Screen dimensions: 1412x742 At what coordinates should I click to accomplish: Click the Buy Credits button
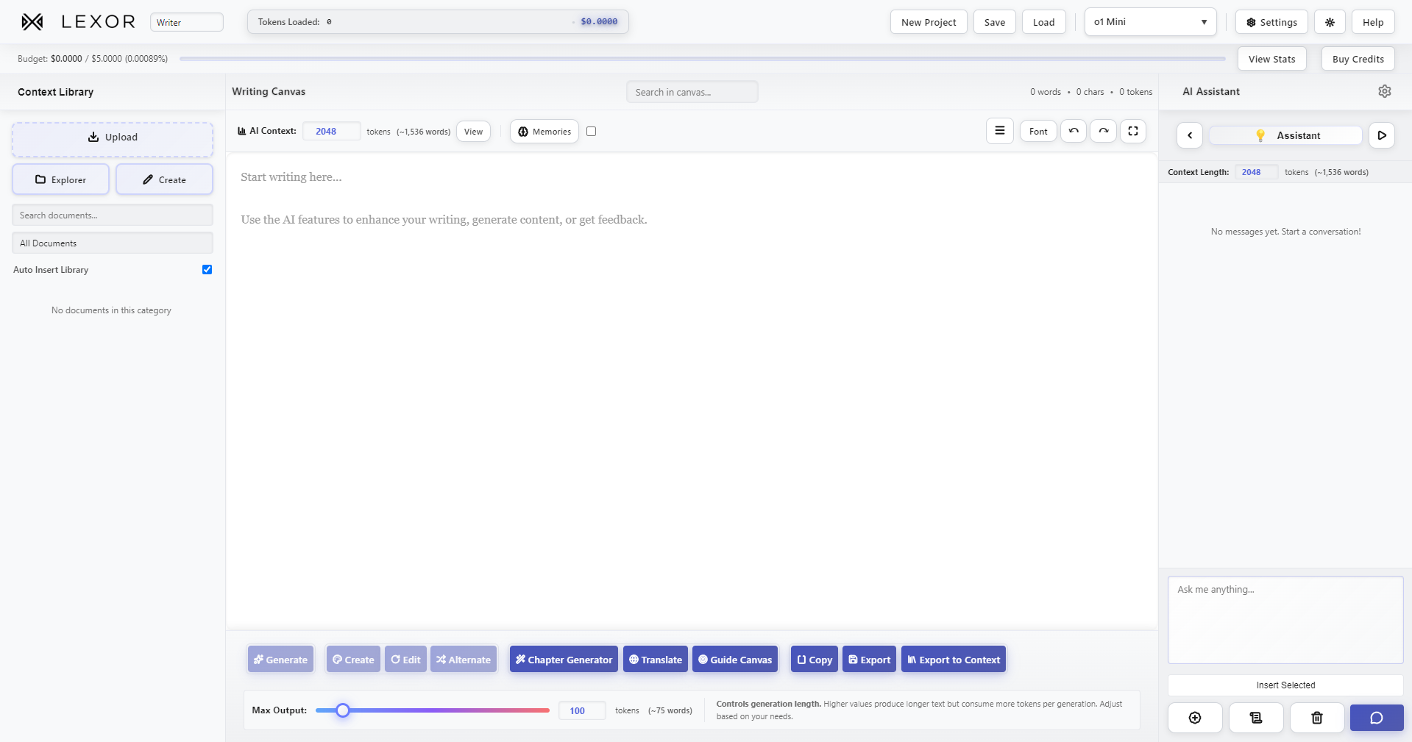1357,58
